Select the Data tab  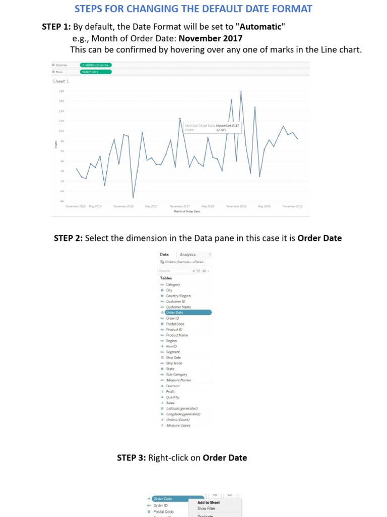(164, 254)
